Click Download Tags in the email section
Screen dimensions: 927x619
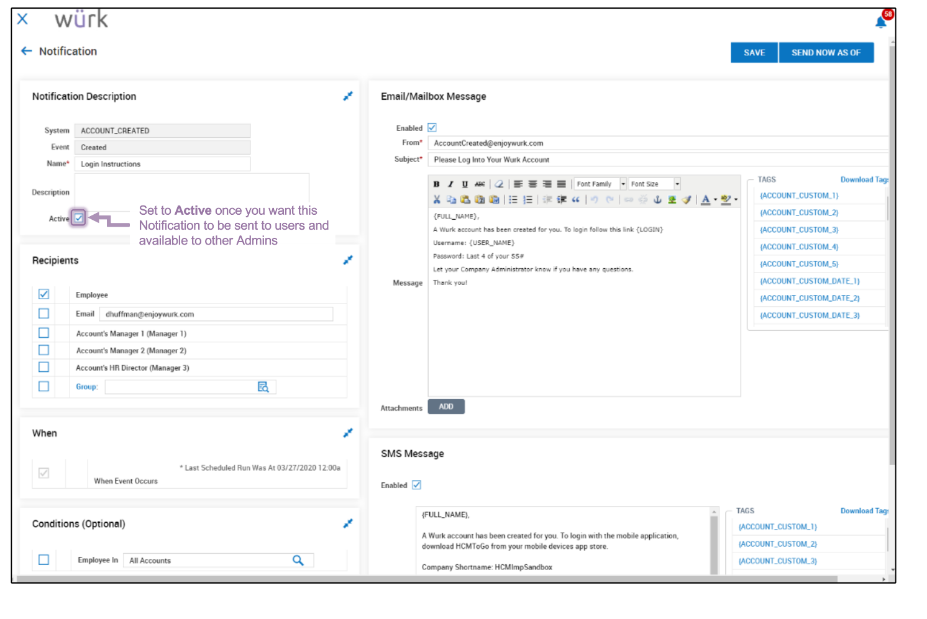click(x=864, y=179)
